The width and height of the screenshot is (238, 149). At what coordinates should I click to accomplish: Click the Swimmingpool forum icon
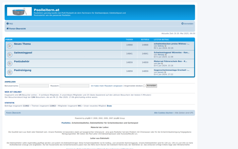click(10, 54)
